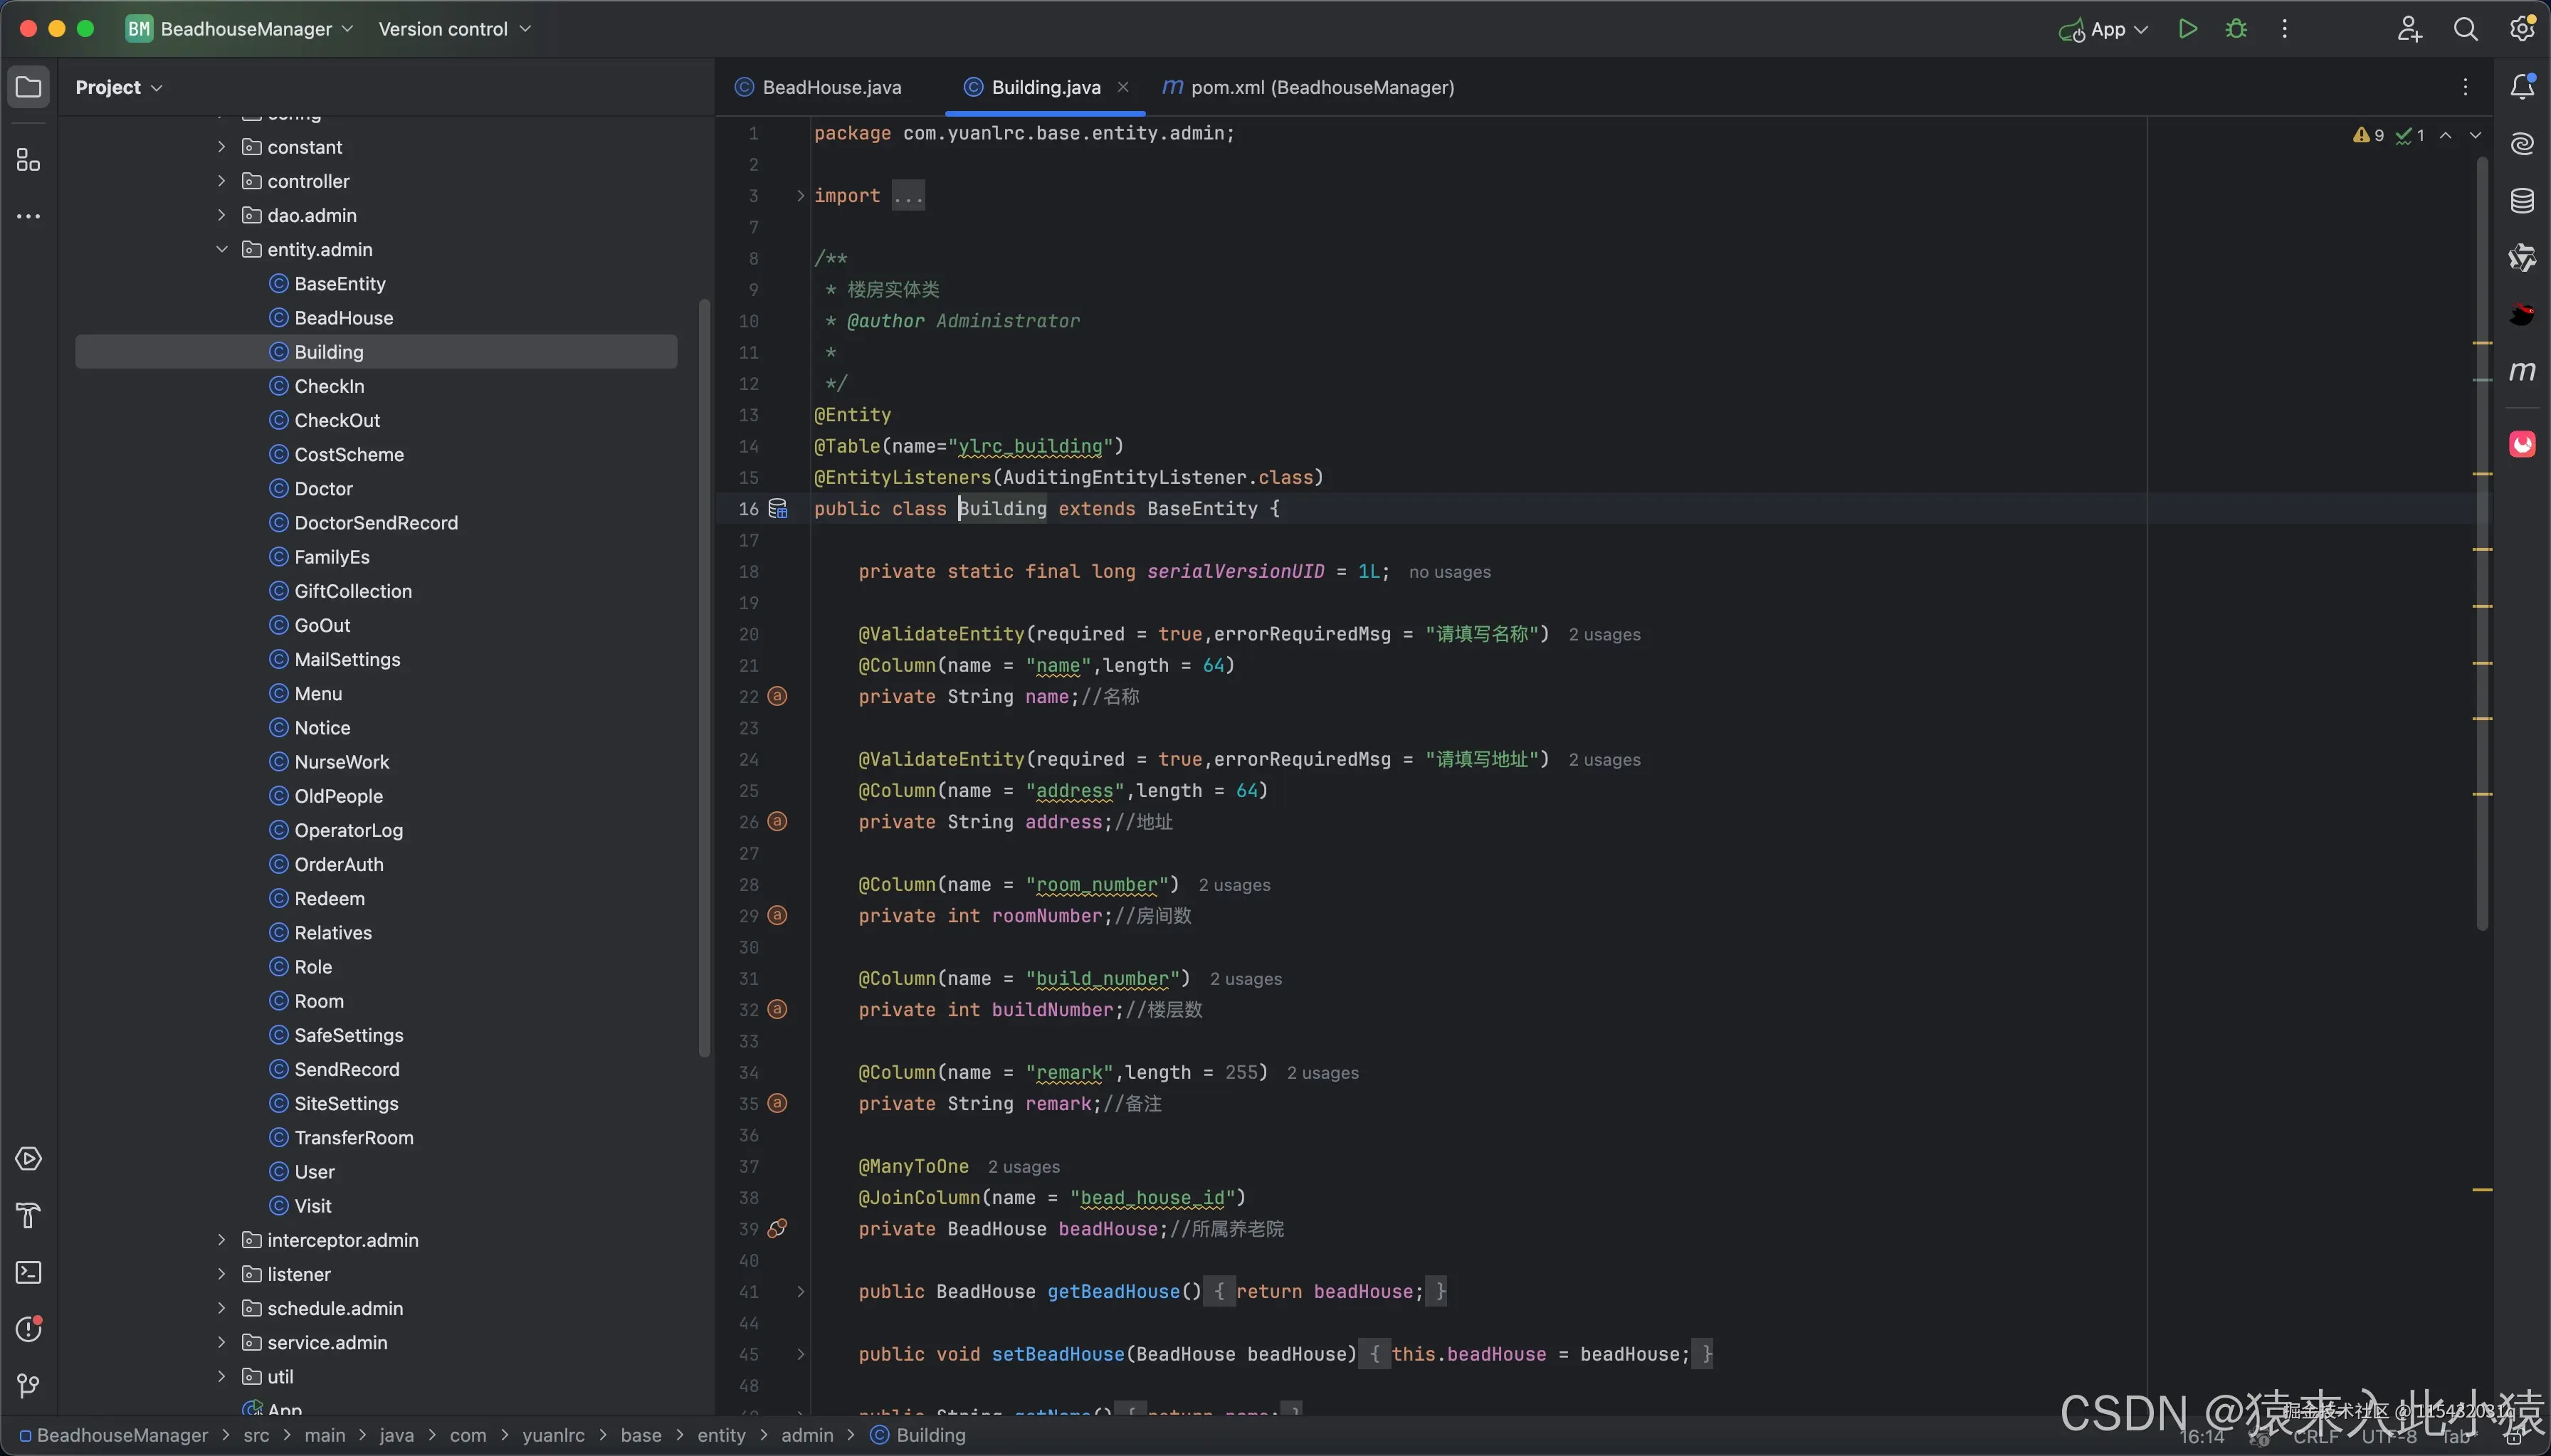Close the Building.java tab
2551x1456 pixels.
(x=1123, y=87)
